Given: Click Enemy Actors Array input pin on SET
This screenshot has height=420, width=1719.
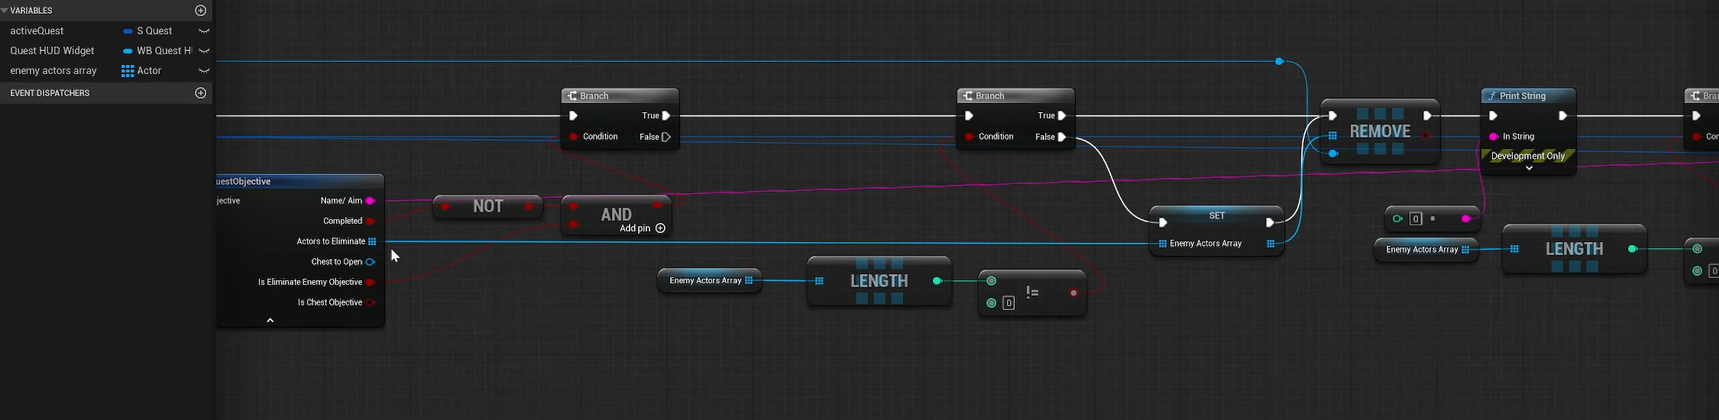Looking at the screenshot, I should (1162, 244).
